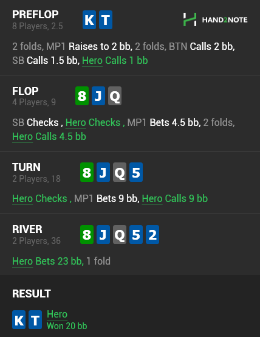Click the green 8 card on flop
Image resolution: width=260 pixels, height=337 pixels.
point(82,96)
